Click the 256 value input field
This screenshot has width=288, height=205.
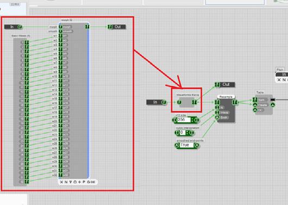pos(184,120)
